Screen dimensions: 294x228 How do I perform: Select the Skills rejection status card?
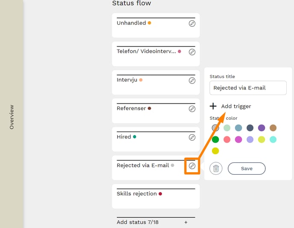(x=156, y=196)
